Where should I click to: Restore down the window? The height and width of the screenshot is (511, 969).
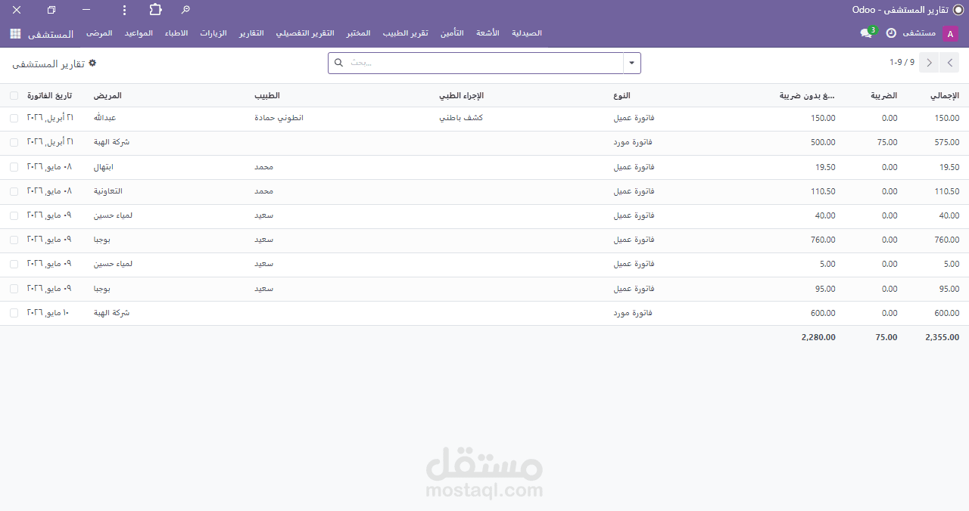point(51,10)
